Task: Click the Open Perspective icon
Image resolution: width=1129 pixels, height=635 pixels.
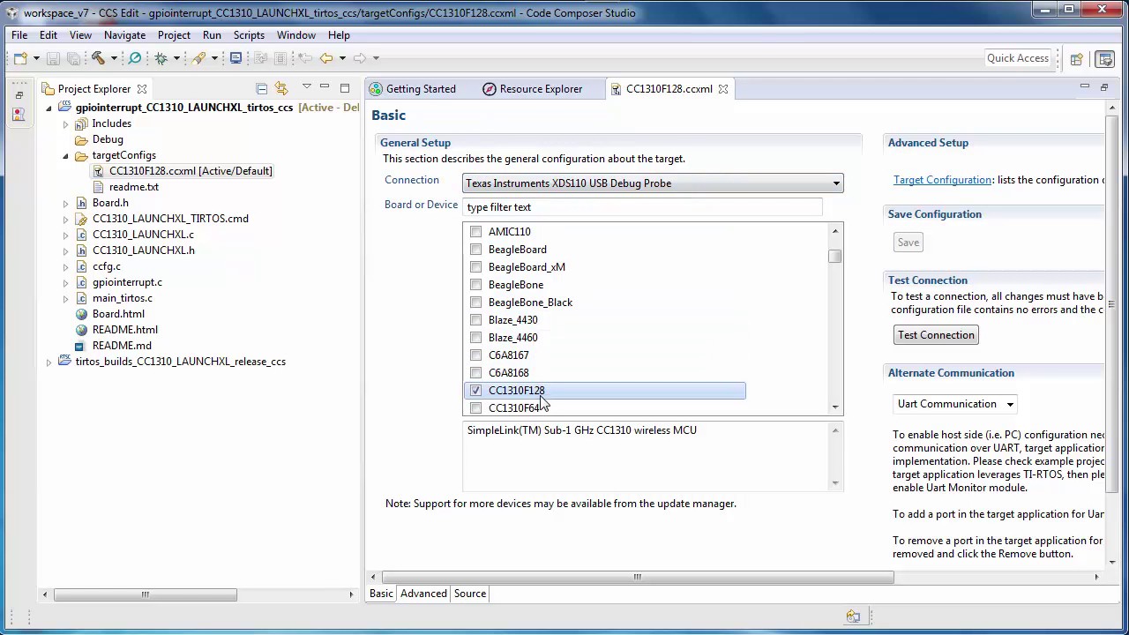Action: click(1076, 59)
